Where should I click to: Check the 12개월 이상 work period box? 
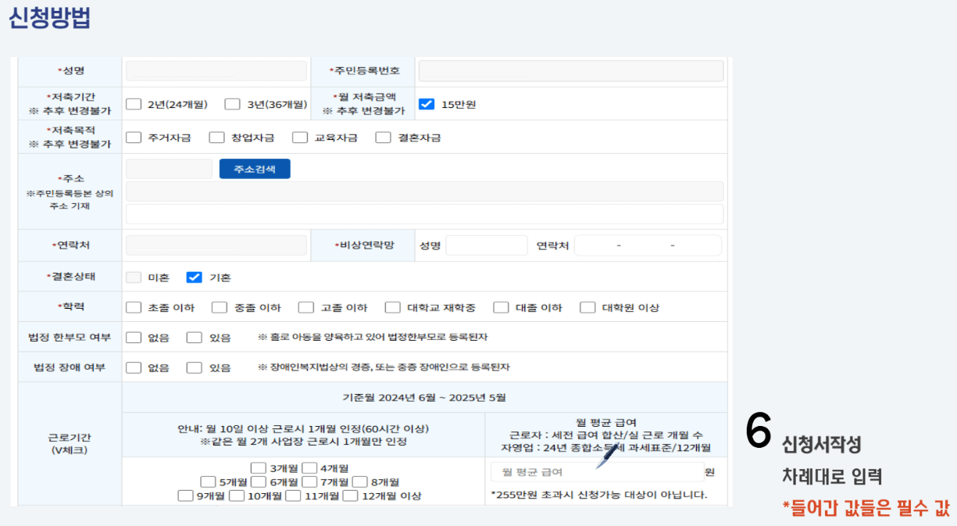[350, 496]
